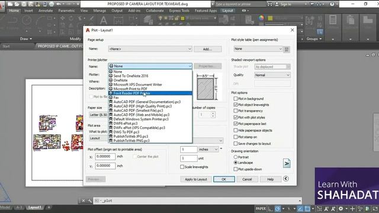The height and width of the screenshot is (213, 379).
Task: Select Landscape drawing orientation
Action: (236, 163)
